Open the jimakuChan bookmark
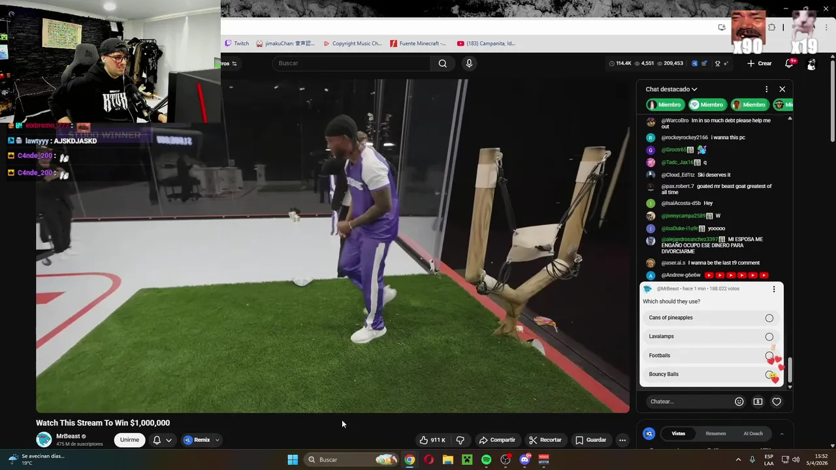This screenshot has width=836, height=470. [x=285, y=44]
